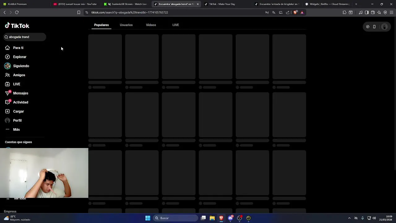Open the Actividad notifications

point(21,102)
